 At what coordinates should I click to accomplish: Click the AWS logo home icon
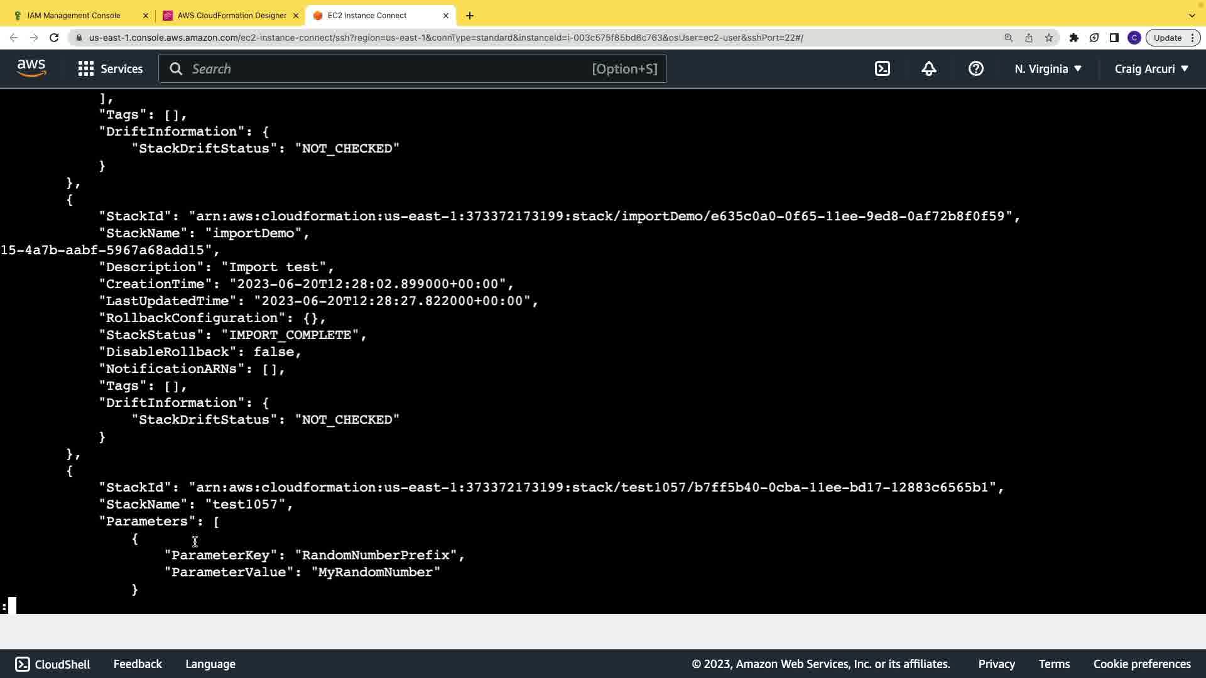pyautogui.click(x=31, y=68)
